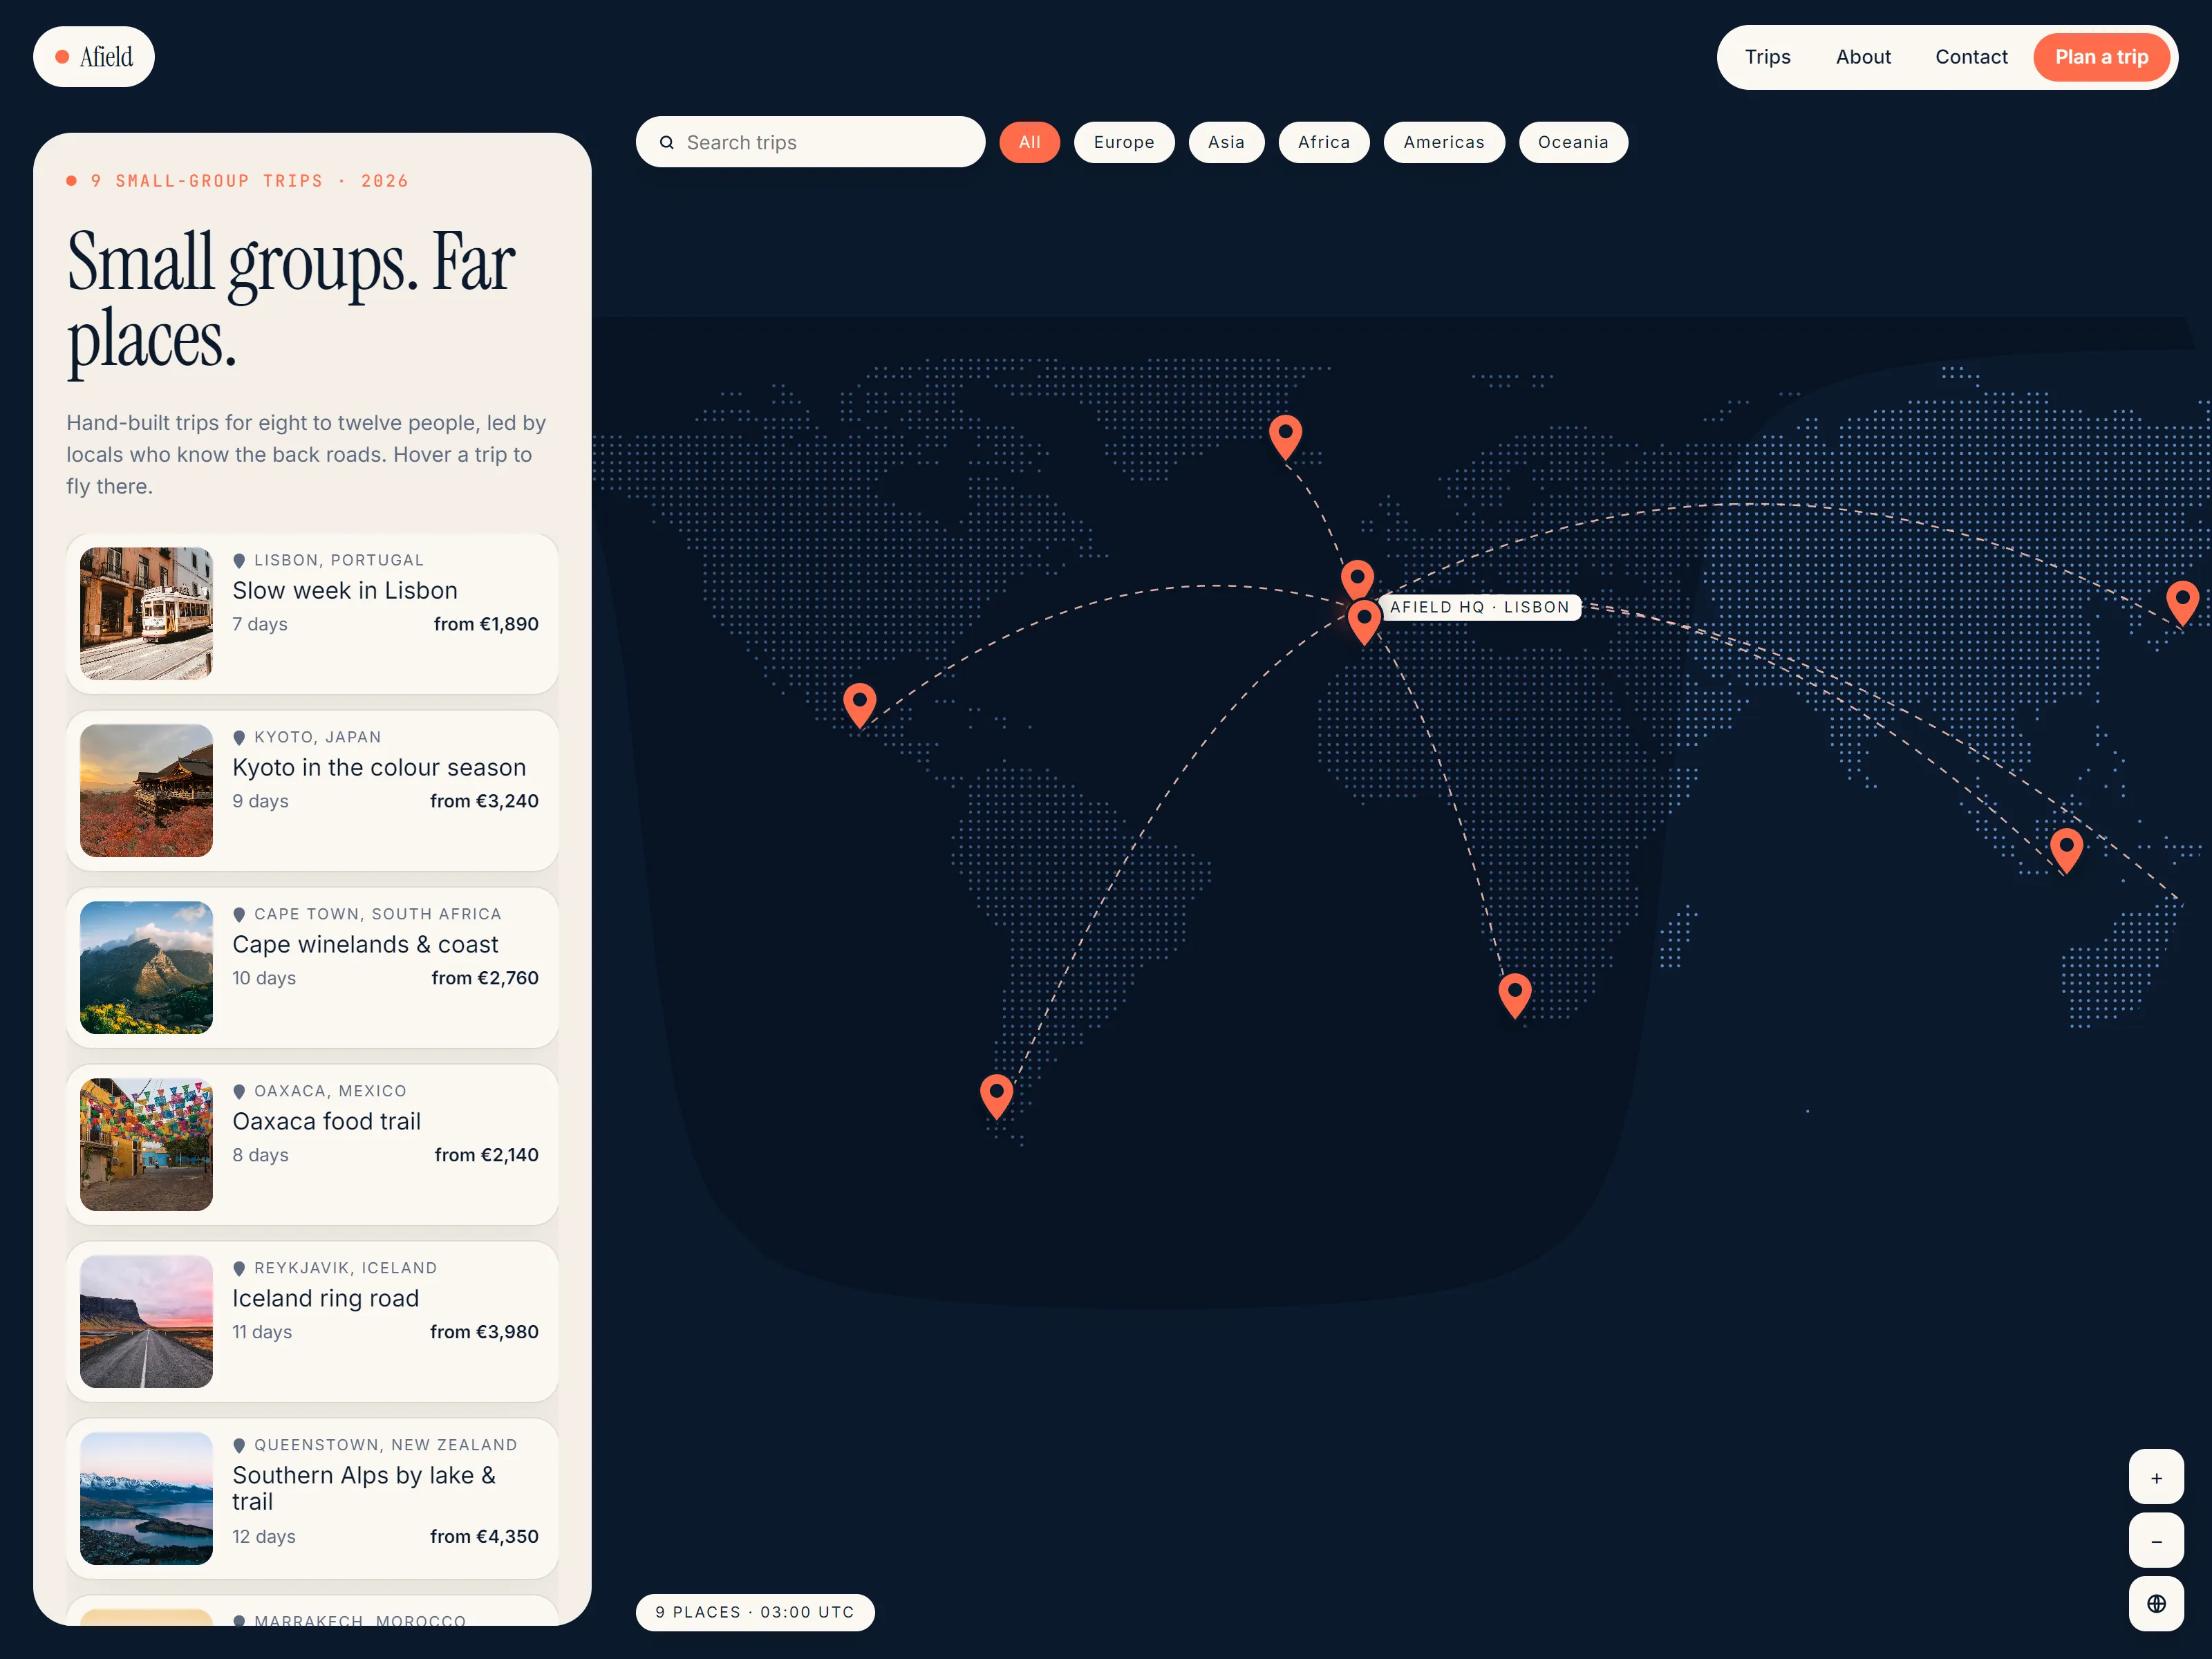Open the About nav item
The width and height of the screenshot is (2212, 1659).
click(1863, 57)
